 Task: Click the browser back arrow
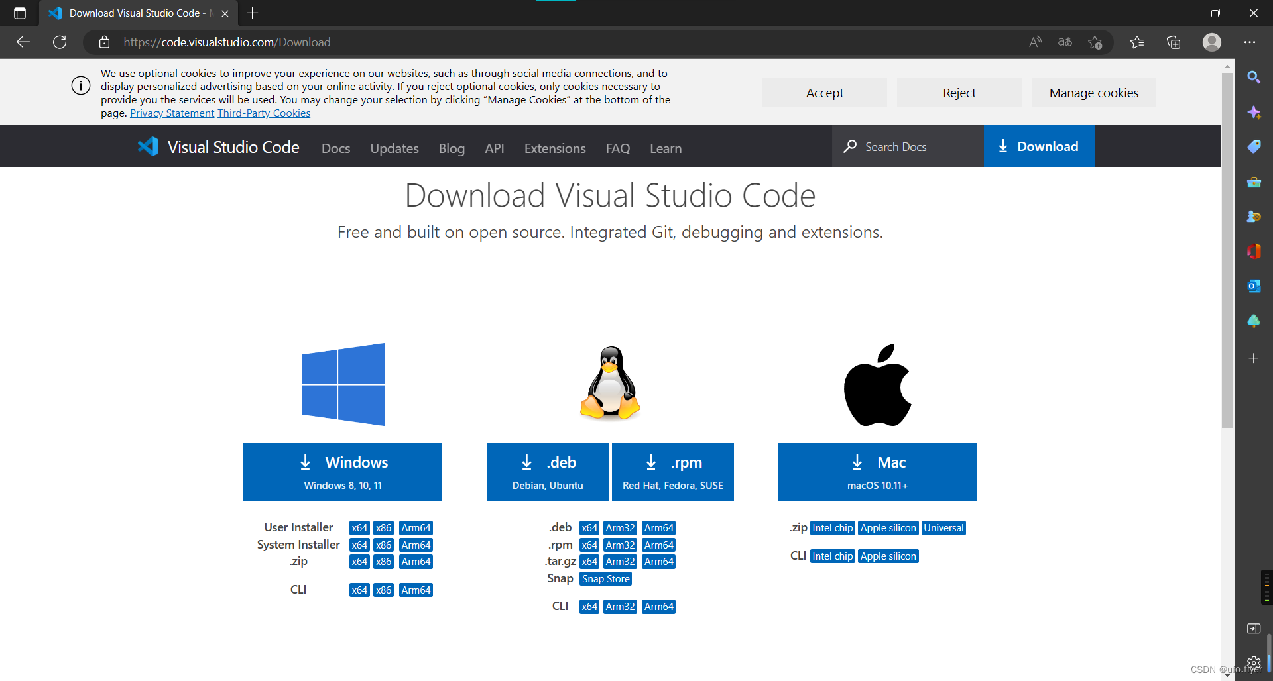coord(23,42)
